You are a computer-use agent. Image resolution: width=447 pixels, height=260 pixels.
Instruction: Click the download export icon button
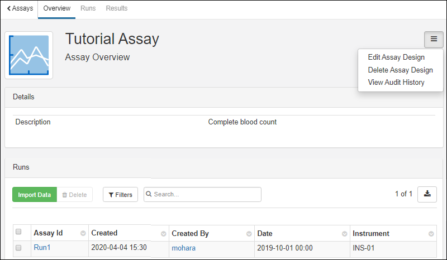coord(427,194)
